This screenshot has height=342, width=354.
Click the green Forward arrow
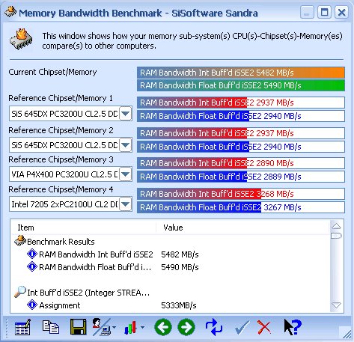186,327
